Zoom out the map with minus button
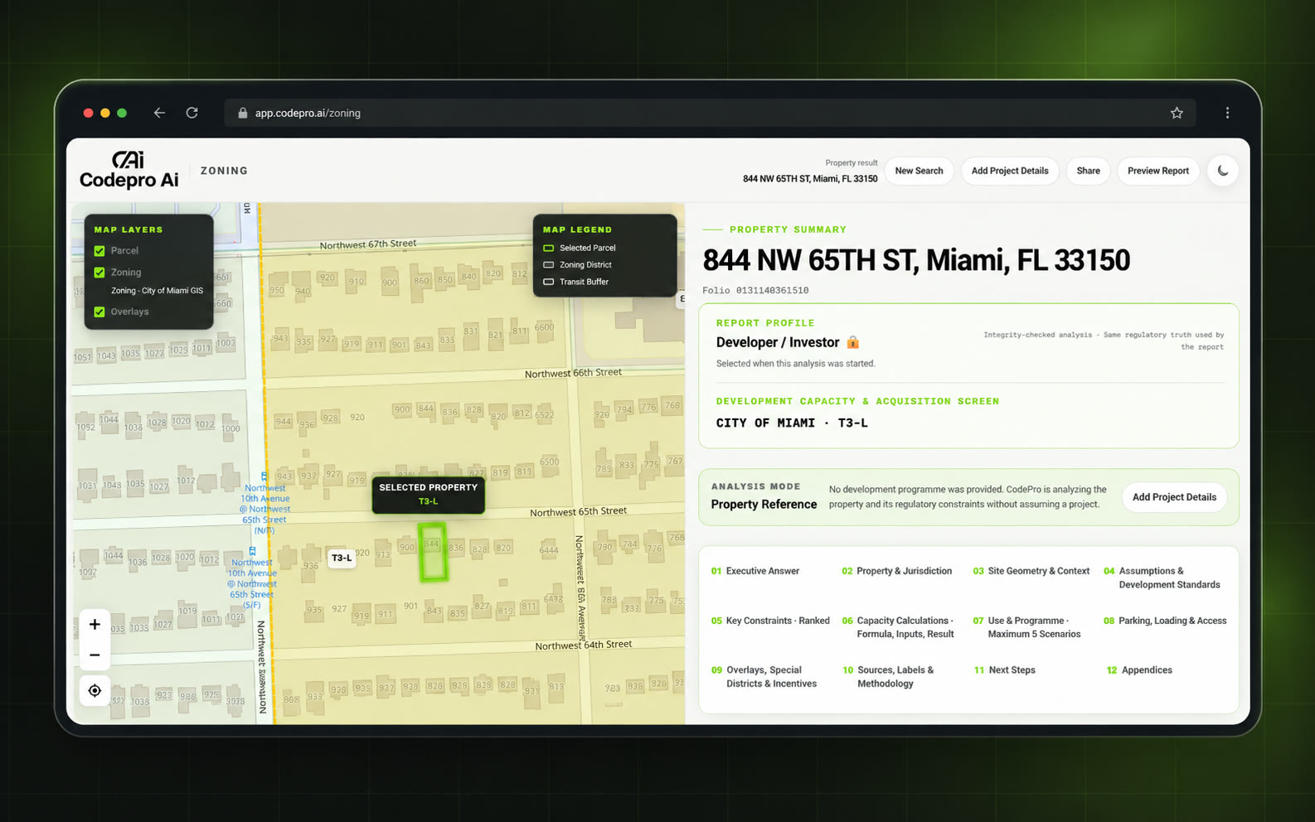 click(95, 655)
